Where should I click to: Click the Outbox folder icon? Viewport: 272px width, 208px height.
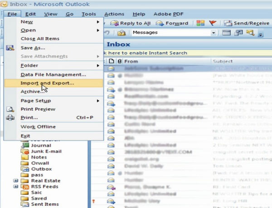pyautogui.click(x=25, y=169)
